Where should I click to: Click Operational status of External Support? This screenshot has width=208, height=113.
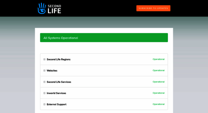pyautogui.click(x=158, y=104)
